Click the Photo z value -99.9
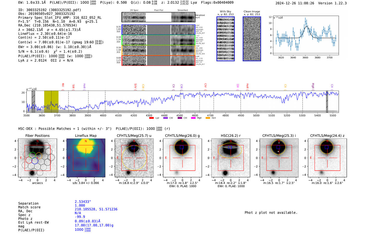The height and width of the screenshot is (248, 365). point(80,217)
